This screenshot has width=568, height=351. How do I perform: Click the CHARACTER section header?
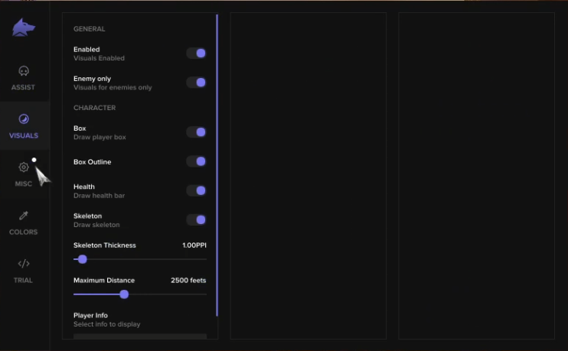tap(95, 108)
